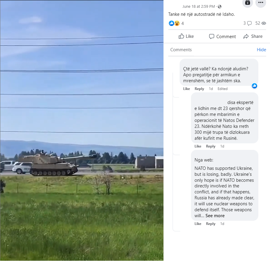Open the wow emoji reaction icon

pos(177,23)
